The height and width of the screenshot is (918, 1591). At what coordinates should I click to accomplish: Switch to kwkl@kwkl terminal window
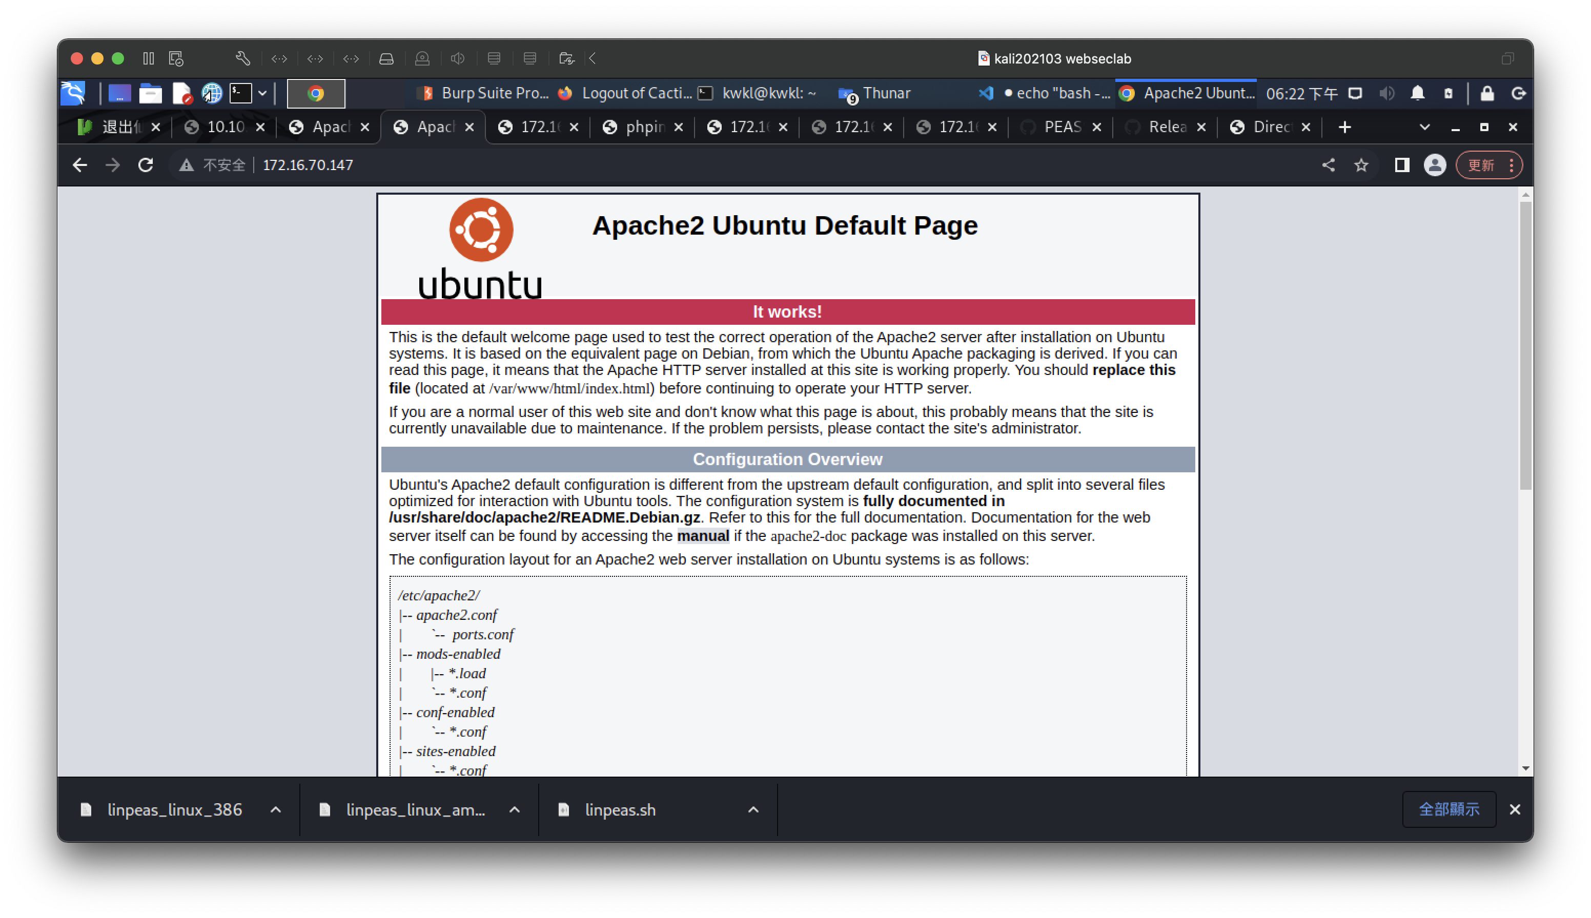(x=758, y=93)
